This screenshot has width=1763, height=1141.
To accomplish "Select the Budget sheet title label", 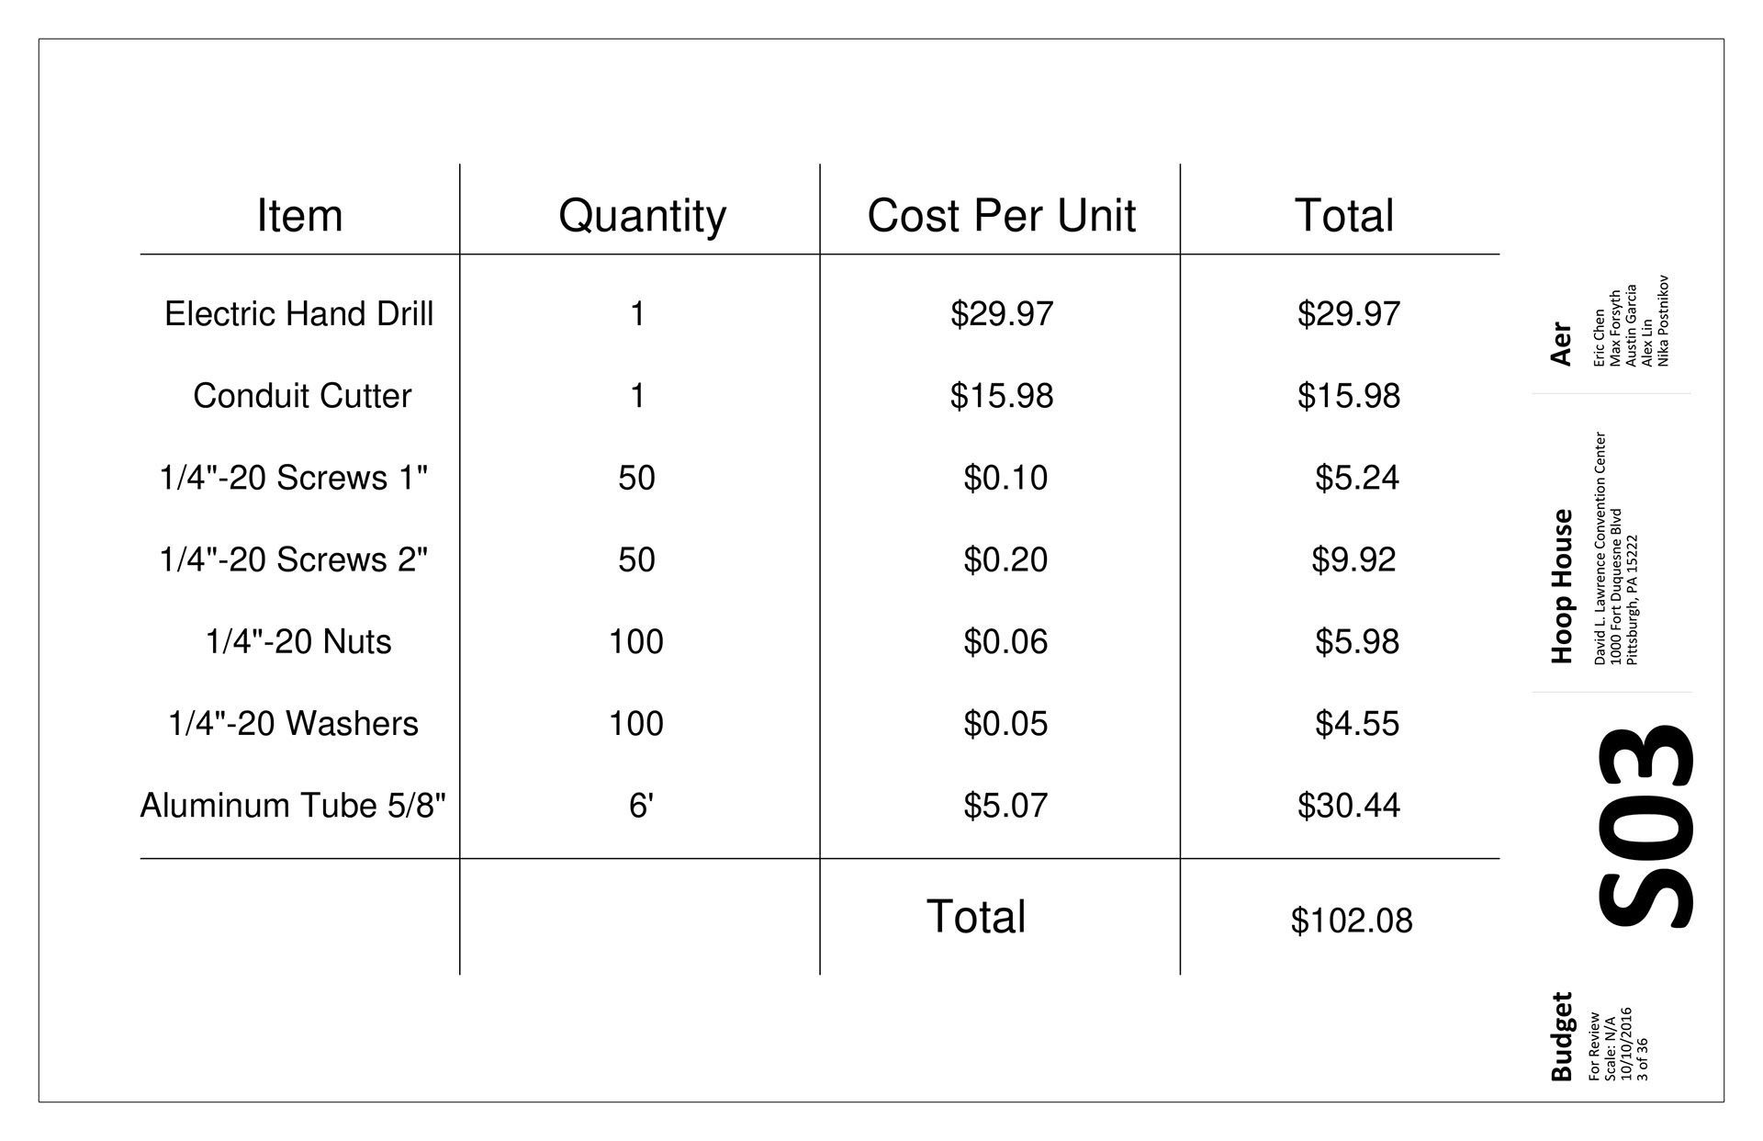I will click(x=1562, y=1036).
